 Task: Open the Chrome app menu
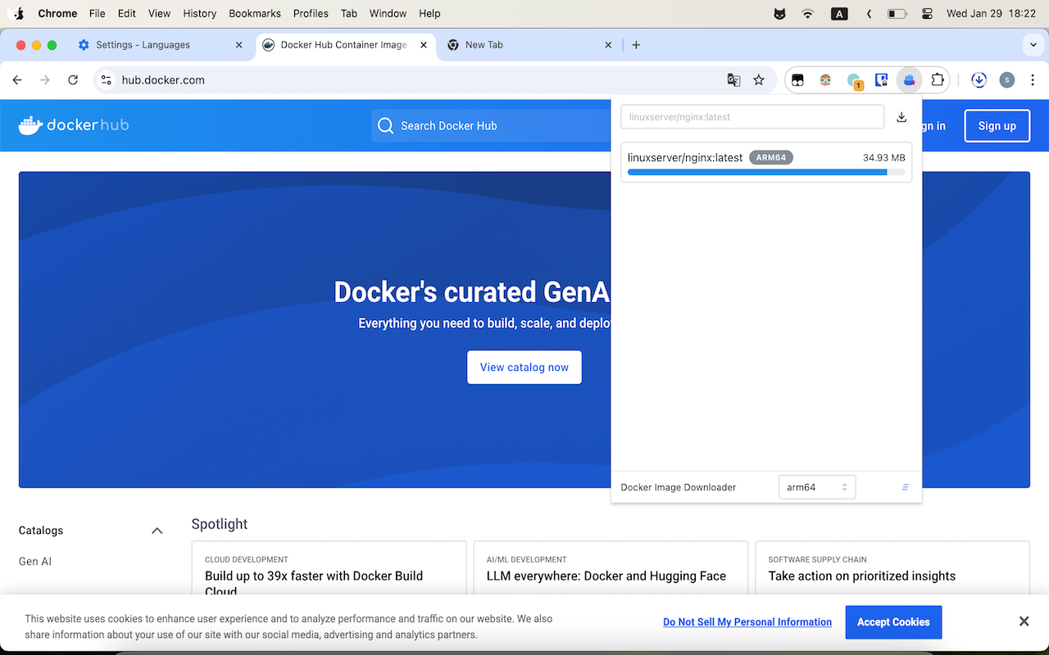coord(57,13)
